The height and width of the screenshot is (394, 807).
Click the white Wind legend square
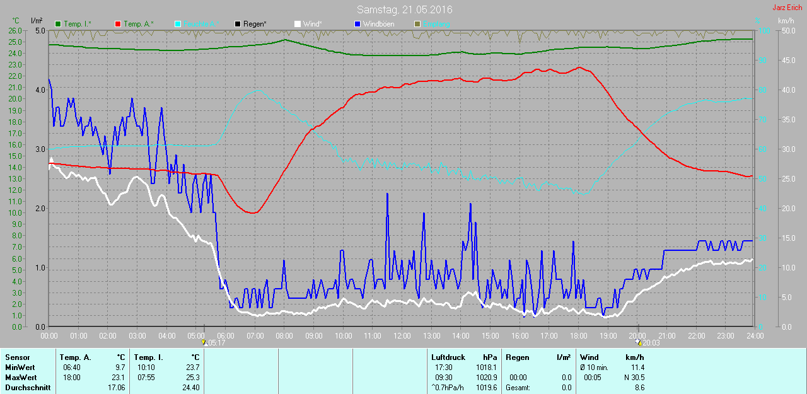tap(297, 24)
